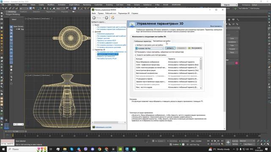The width and height of the screenshot is (271, 152).
Task: Open the Selected key filter dropdown
Action: tap(247, 141)
